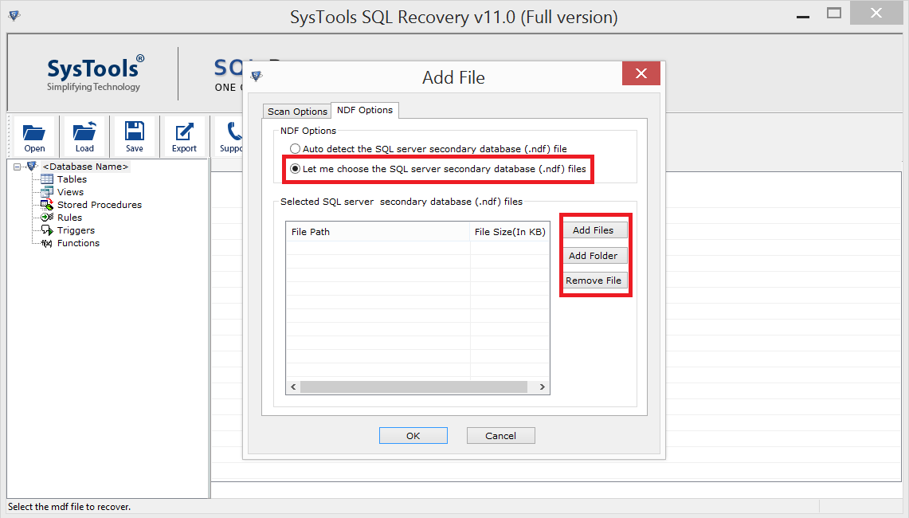Open a database file with Open toolbar icon
This screenshot has height=518, width=909.
click(x=34, y=137)
